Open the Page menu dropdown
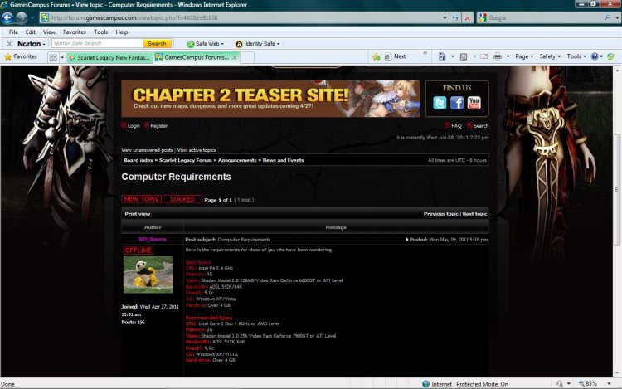 [524, 56]
